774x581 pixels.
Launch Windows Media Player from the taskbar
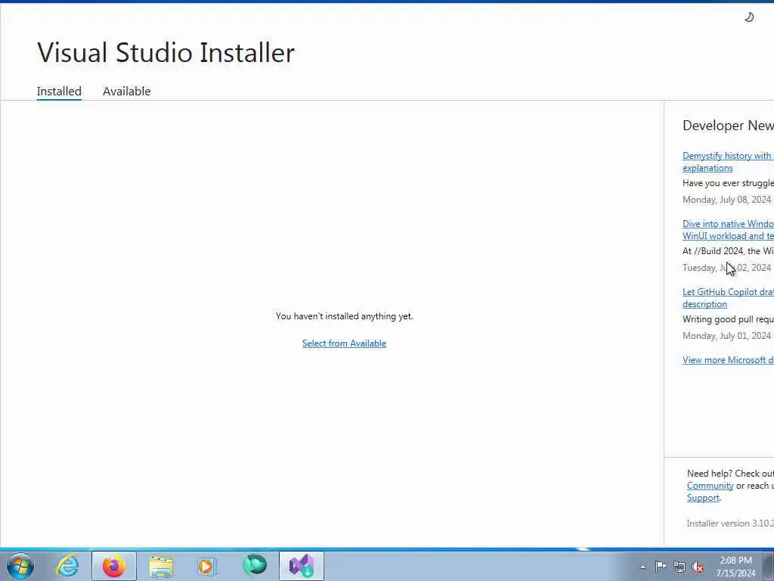coord(207,566)
